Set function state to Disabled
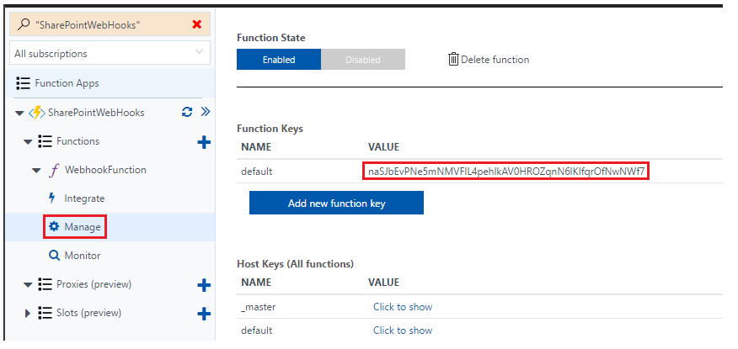The height and width of the screenshot is (349, 738). (x=363, y=60)
